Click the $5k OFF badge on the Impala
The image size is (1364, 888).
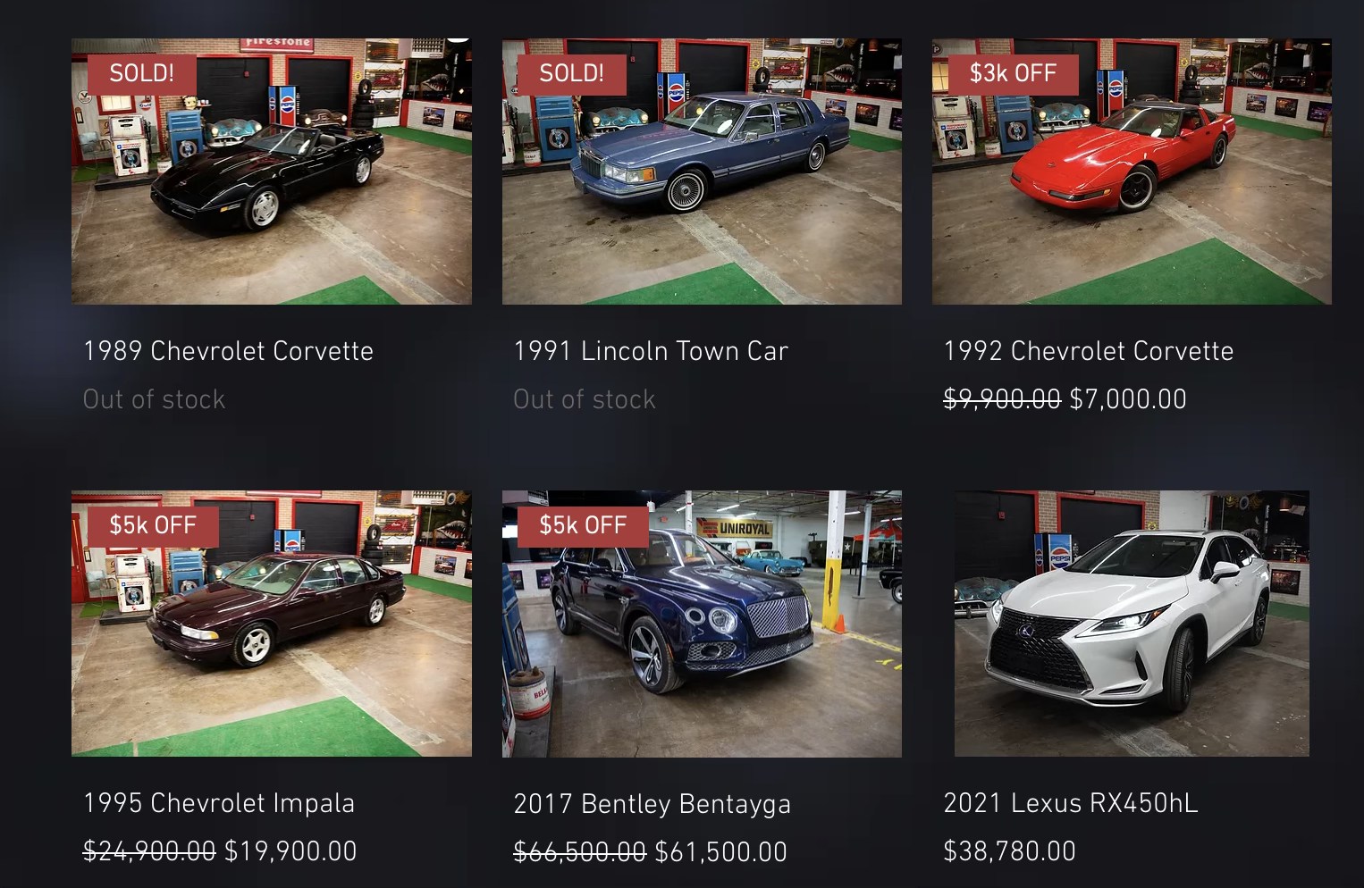tap(153, 525)
